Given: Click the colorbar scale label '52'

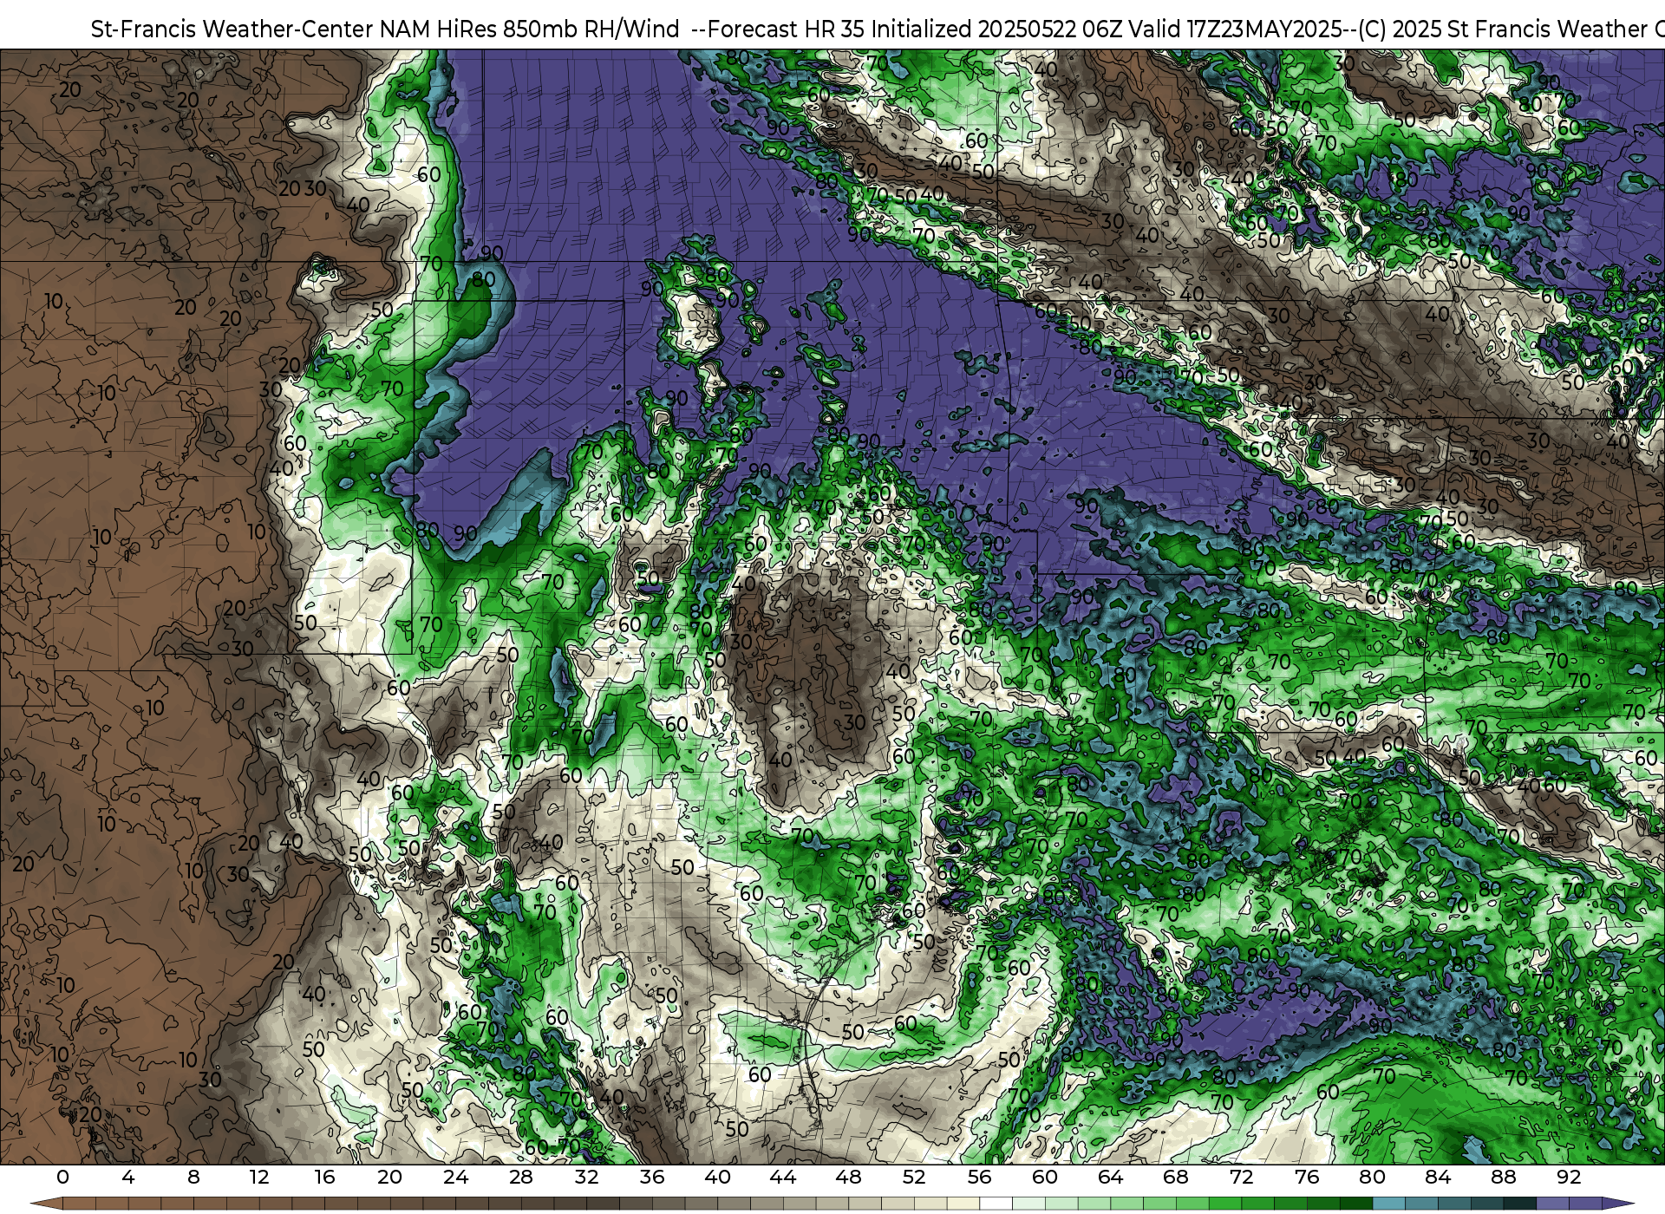Looking at the screenshot, I should tap(914, 1177).
